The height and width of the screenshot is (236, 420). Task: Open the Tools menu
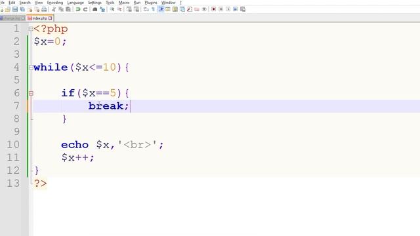tap(110, 3)
